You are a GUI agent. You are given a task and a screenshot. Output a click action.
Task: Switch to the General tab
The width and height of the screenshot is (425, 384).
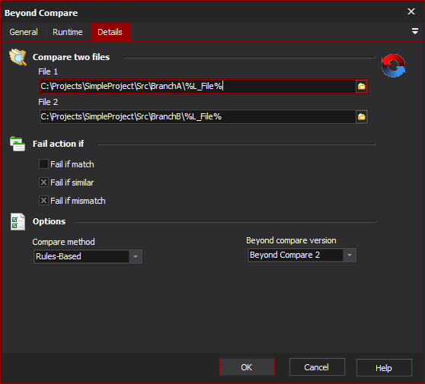point(24,32)
